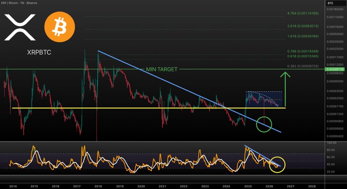Select the "XRPBTC" text label
This screenshot has width=347, height=189.
click(39, 52)
